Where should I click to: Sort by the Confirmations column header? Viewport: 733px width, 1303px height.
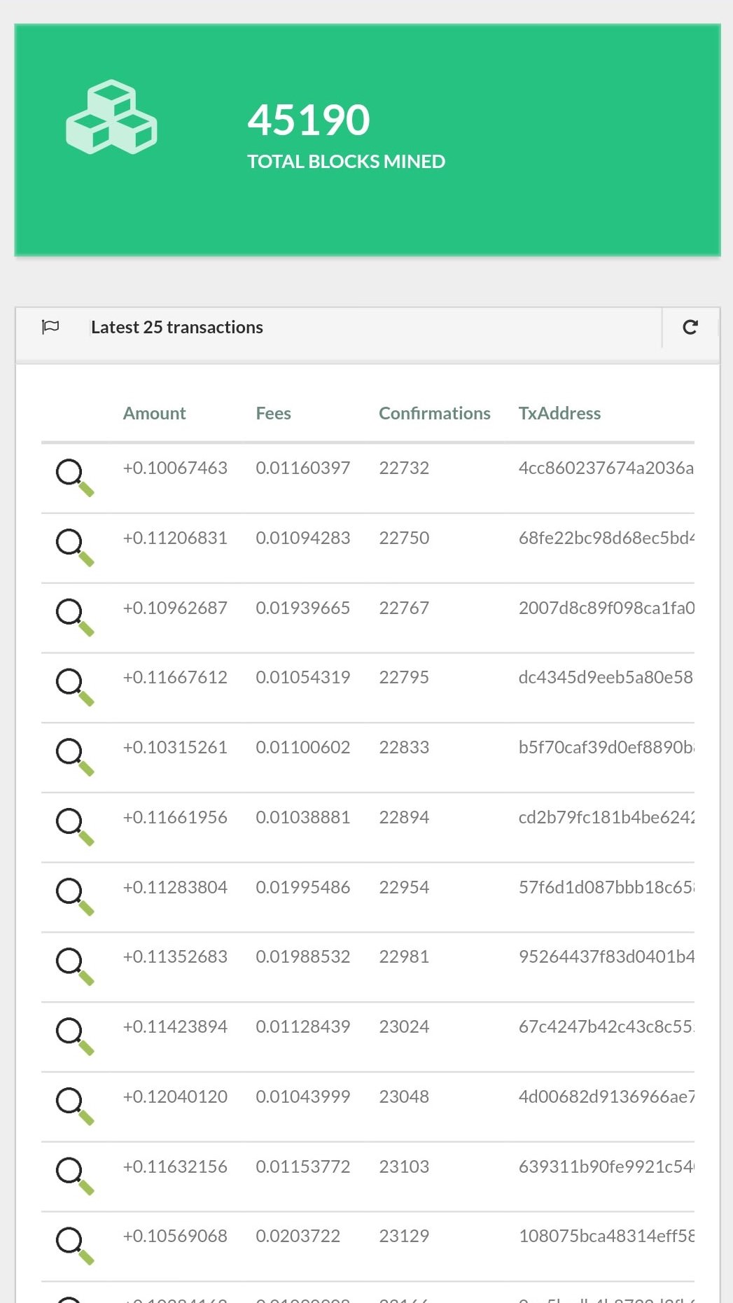coord(434,413)
